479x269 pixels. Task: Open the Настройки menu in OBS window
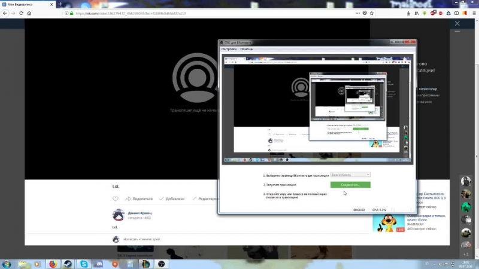(x=229, y=48)
